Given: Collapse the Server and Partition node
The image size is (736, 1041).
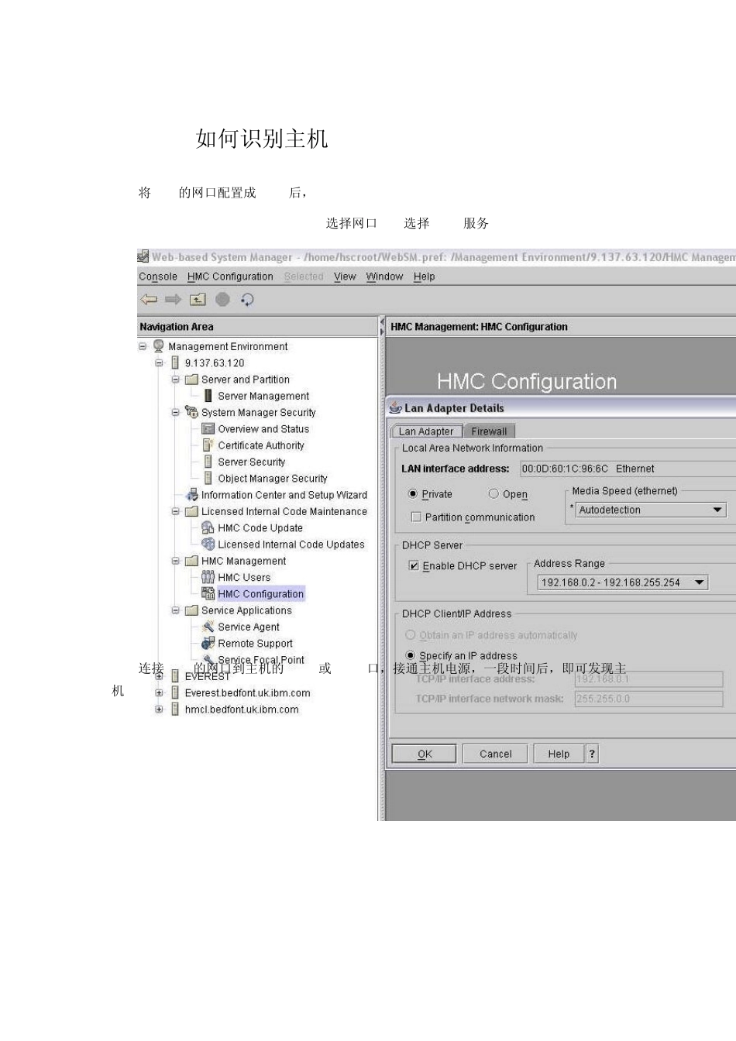Looking at the screenshot, I should [x=175, y=380].
